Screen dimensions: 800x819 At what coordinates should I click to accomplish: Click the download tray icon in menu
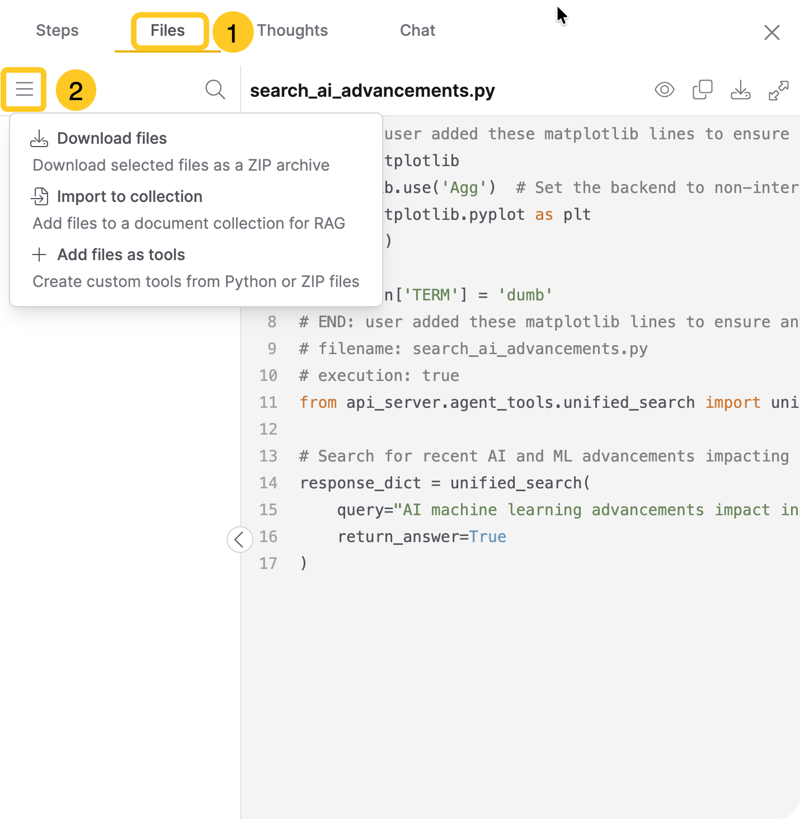[39, 139]
